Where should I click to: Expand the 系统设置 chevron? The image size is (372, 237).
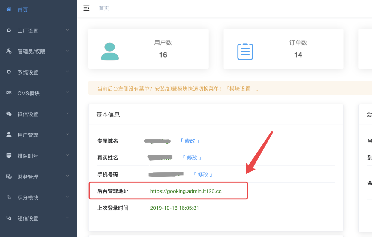[x=67, y=72]
